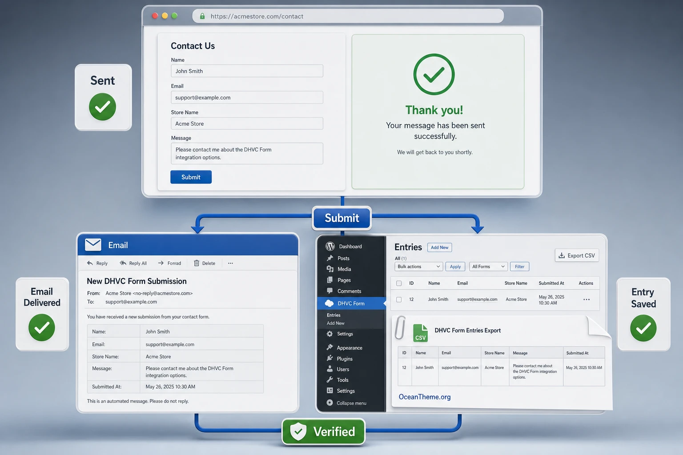Click the Add New button beside Entries title
The width and height of the screenshot is (683, 455).
pos(439,247)
